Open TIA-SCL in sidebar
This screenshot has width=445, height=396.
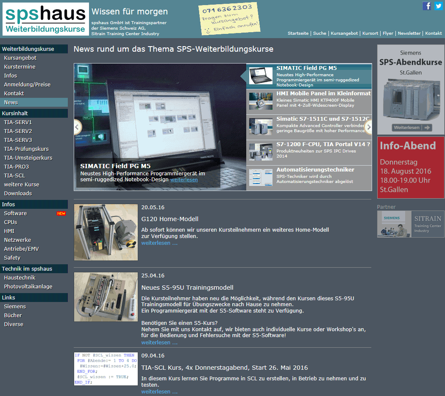point(14,176)
